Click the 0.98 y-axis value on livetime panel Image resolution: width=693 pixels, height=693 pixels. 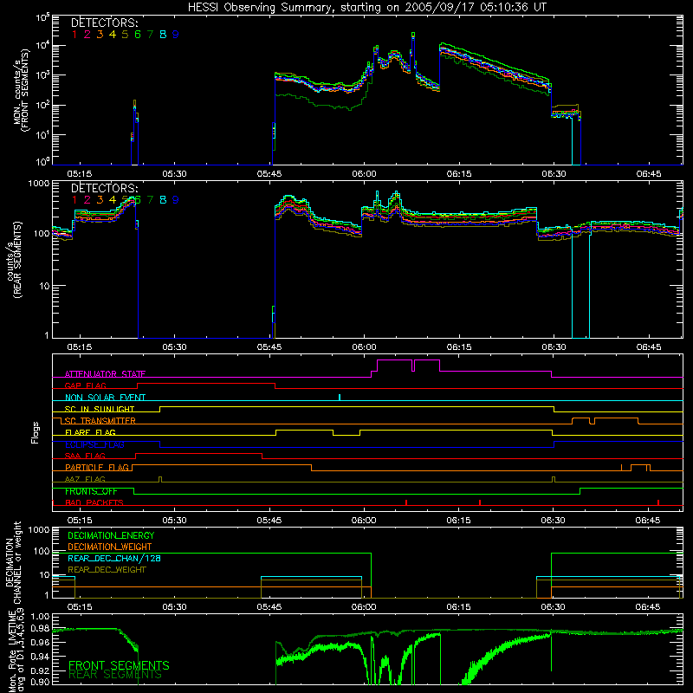click(x=40, y=629)
